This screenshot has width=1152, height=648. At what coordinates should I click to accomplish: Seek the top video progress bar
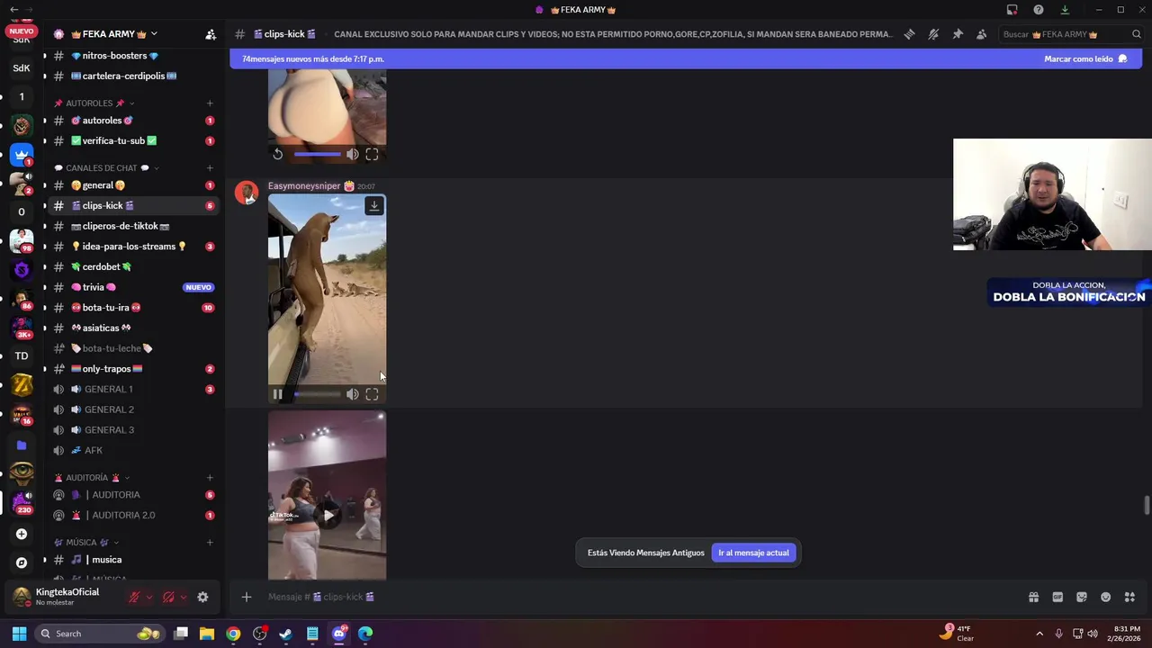(317, 154)
